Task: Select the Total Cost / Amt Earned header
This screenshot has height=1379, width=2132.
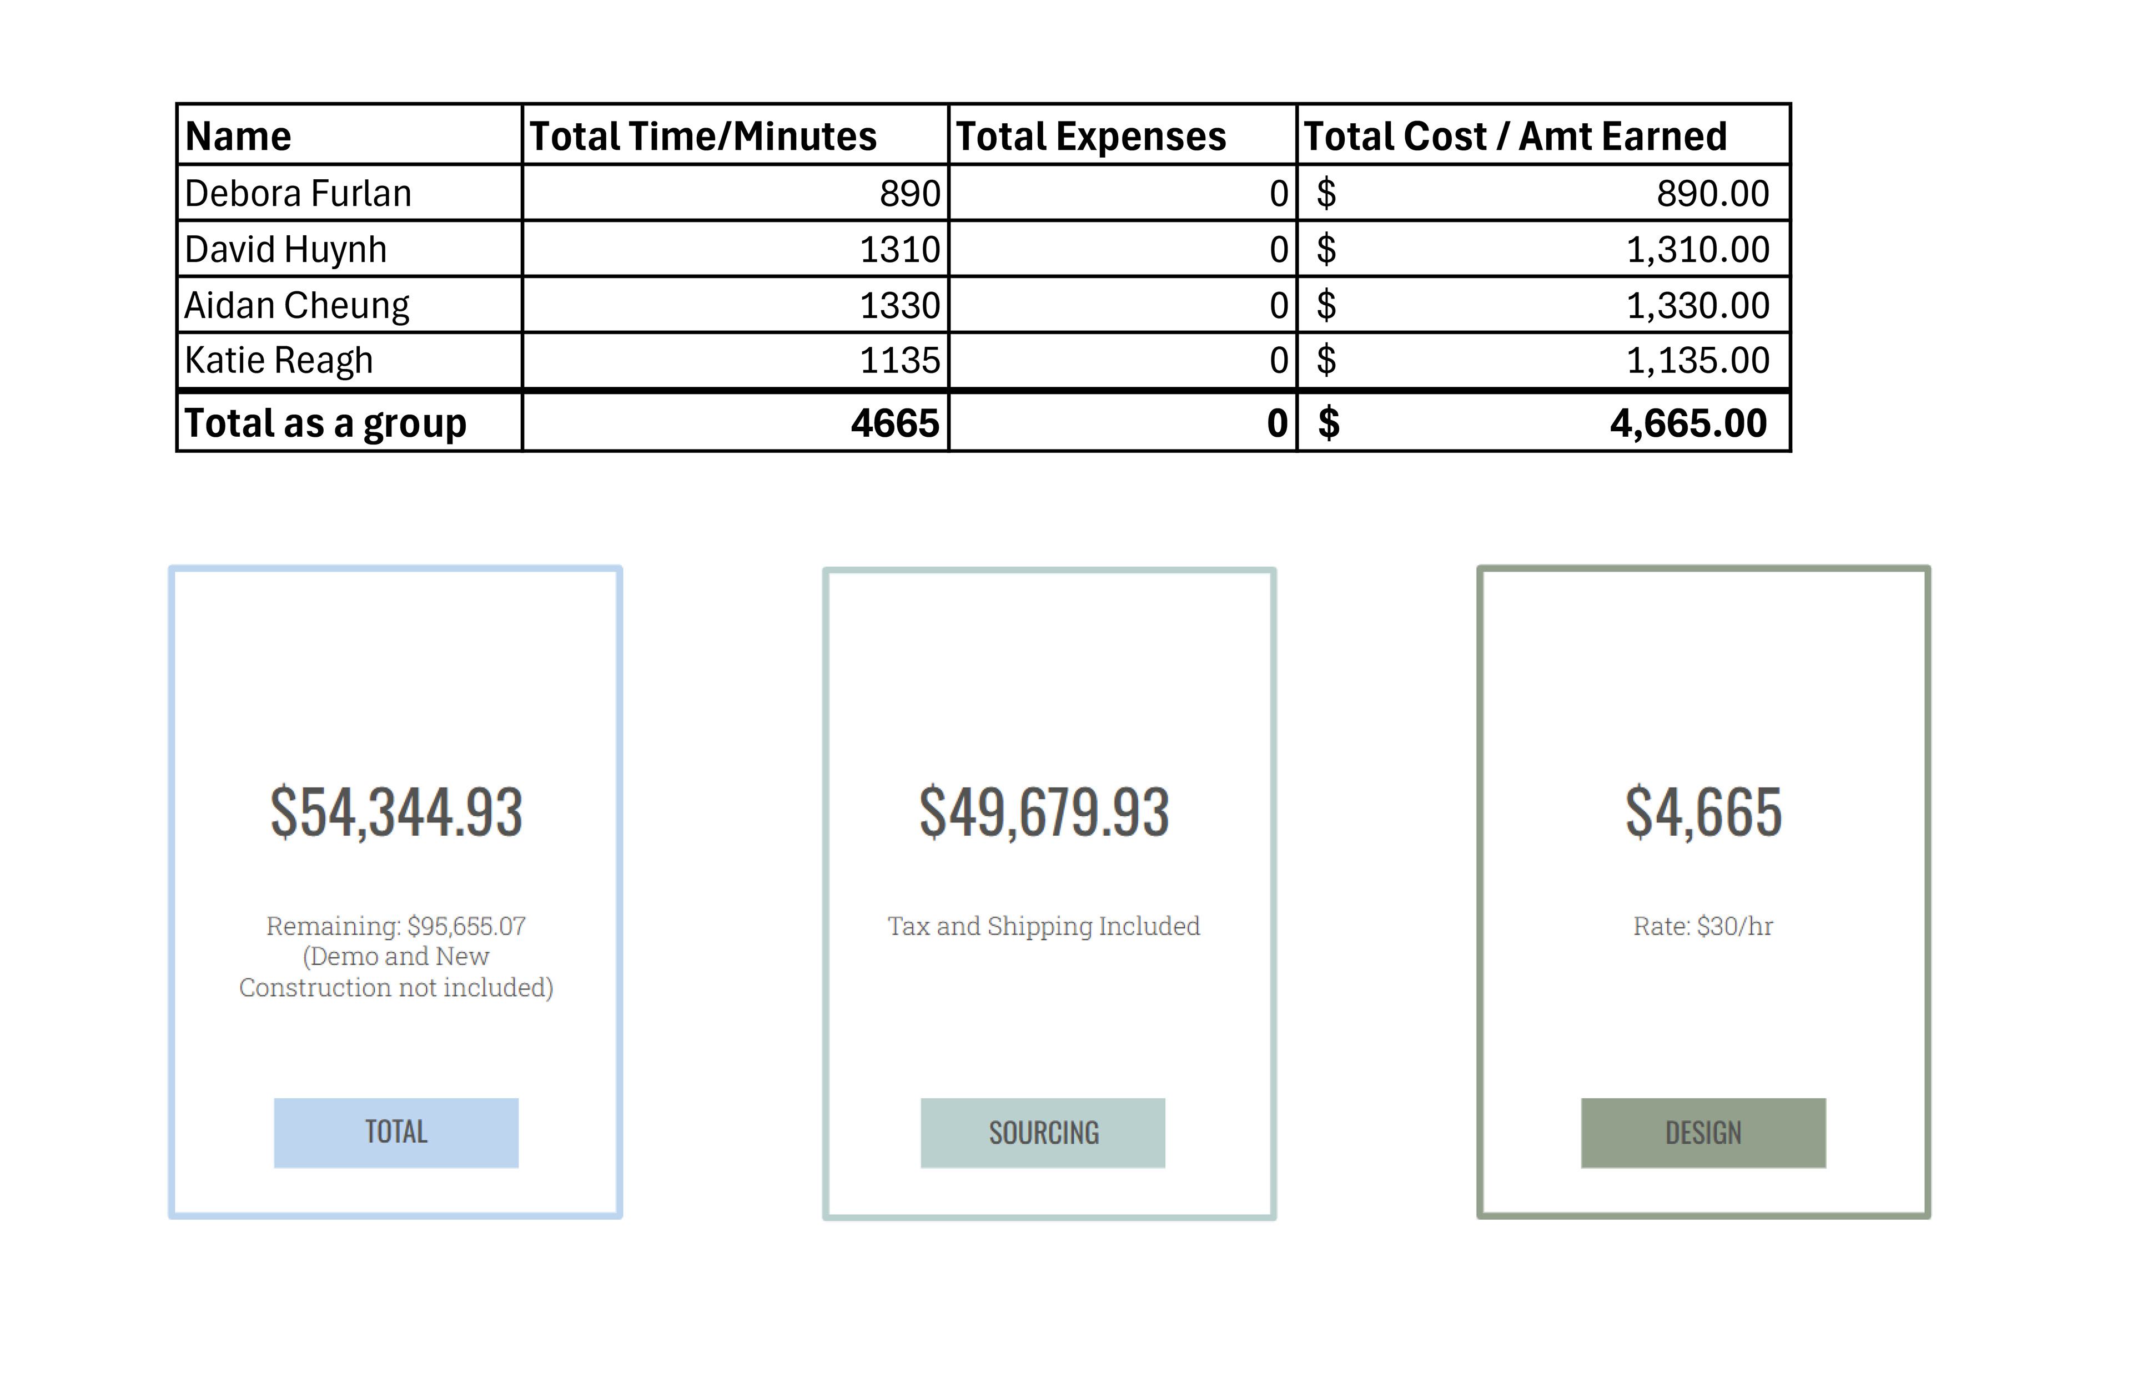Action: 1543,135
